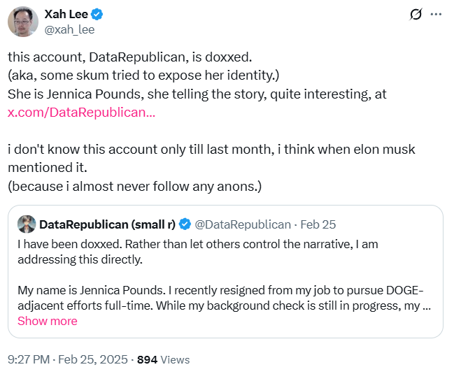The image size is (454, 374).
Task: Expand quoted post with Show more
Action: [47, 321]
